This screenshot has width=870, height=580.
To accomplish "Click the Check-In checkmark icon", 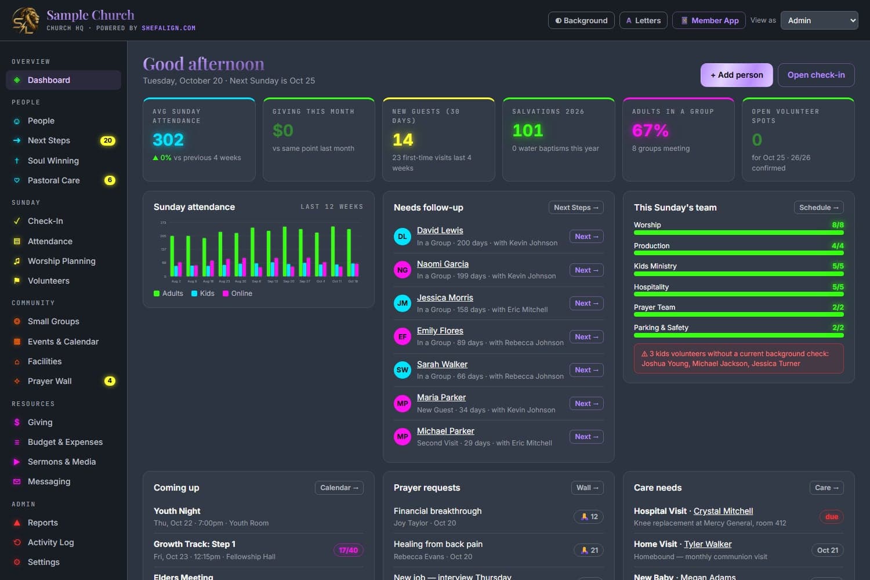I will pyautogui.click(x=17, y=221).
